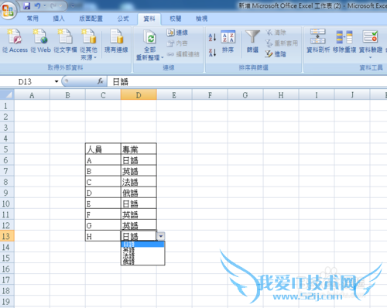Click the formula bar with 日語
387x308 pixels.
[x=246, y=82]
